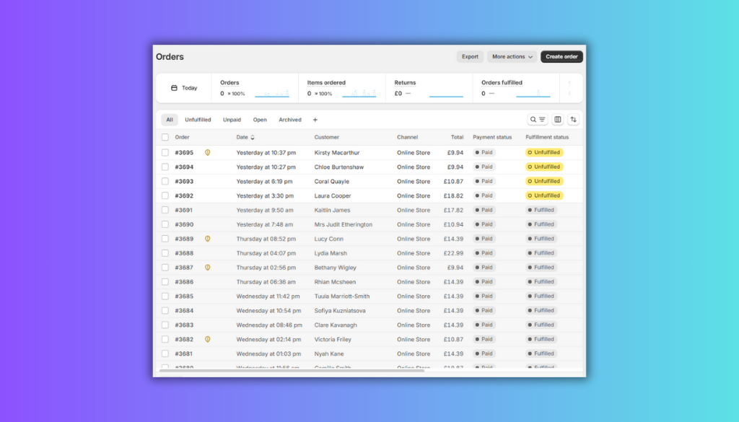Tick the select-all checkbox in table header
This screenshot has height=422, width=739.
point(165,137)
